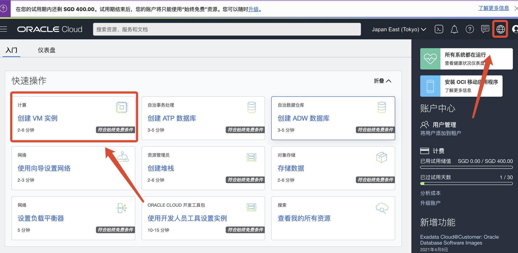Viewport: 518px width, 253px height.
Task: Click the cloud search icon
Action: [x=382, y=208]
